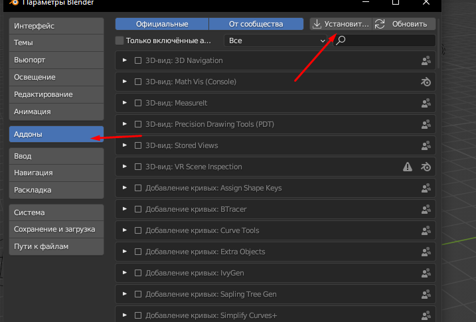
Task: Click the Blender logo icon on Math Vis row
Action: coord(426,82)
